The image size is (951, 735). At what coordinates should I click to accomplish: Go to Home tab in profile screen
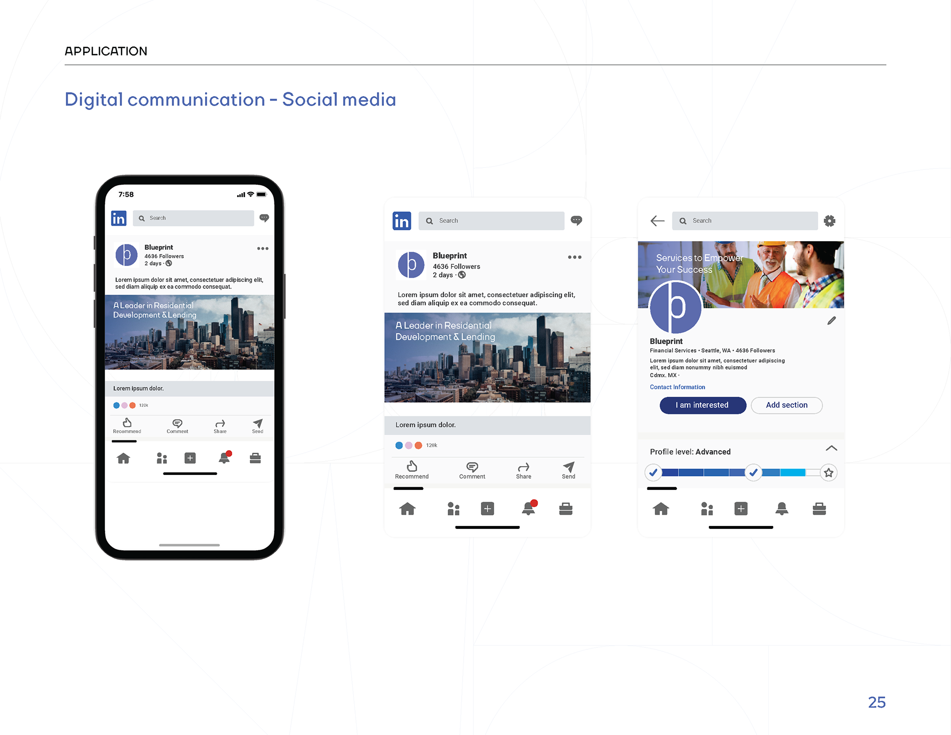(x=661, y=509)
